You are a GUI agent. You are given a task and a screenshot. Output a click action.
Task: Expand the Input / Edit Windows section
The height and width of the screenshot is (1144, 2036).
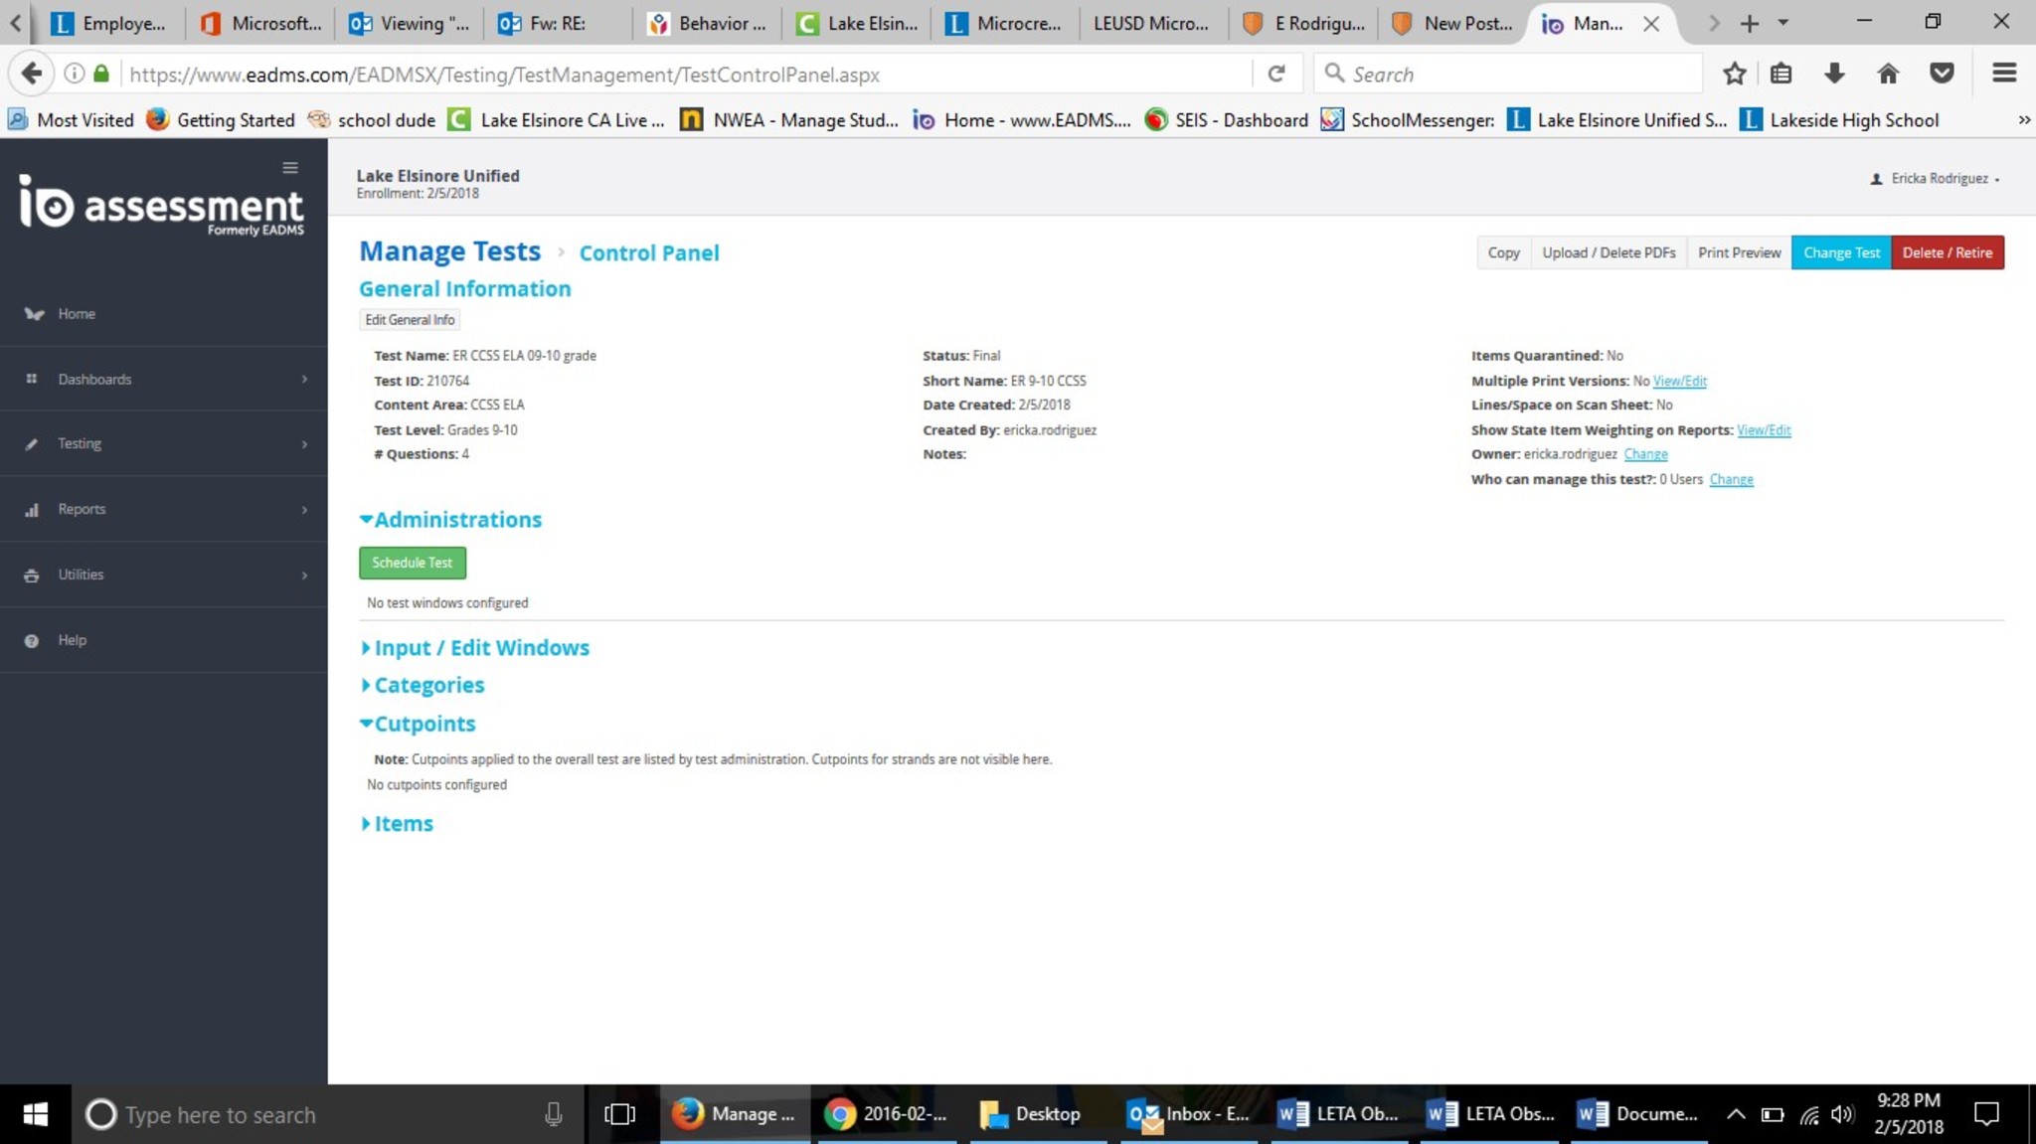tap(475, 648)
